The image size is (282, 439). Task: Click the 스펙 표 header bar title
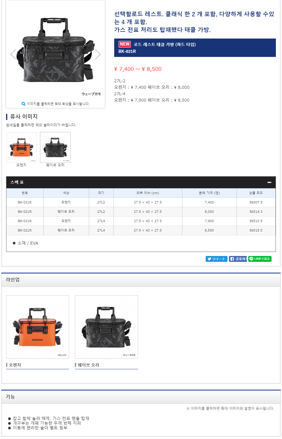17,182
